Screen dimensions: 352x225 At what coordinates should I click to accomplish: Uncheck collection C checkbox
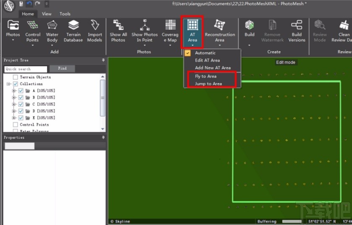21,104
